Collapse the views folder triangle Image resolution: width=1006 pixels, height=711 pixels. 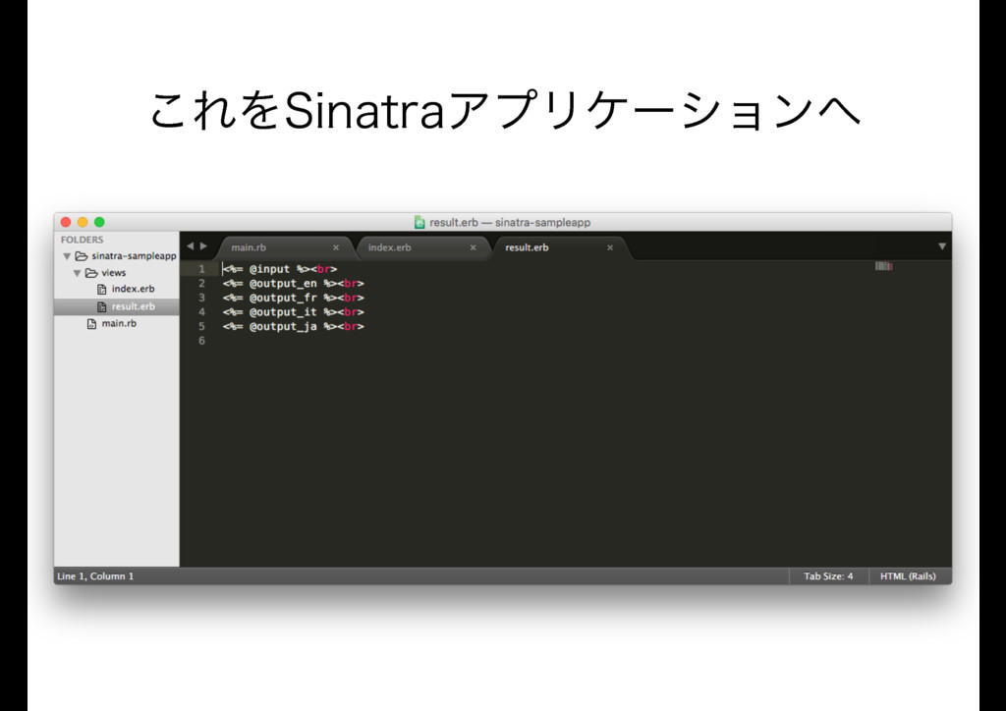(x=77, y=273)
